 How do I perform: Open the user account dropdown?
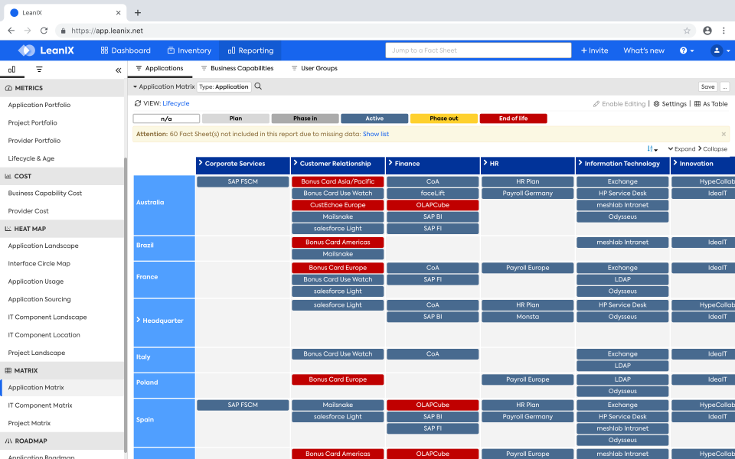717,50
